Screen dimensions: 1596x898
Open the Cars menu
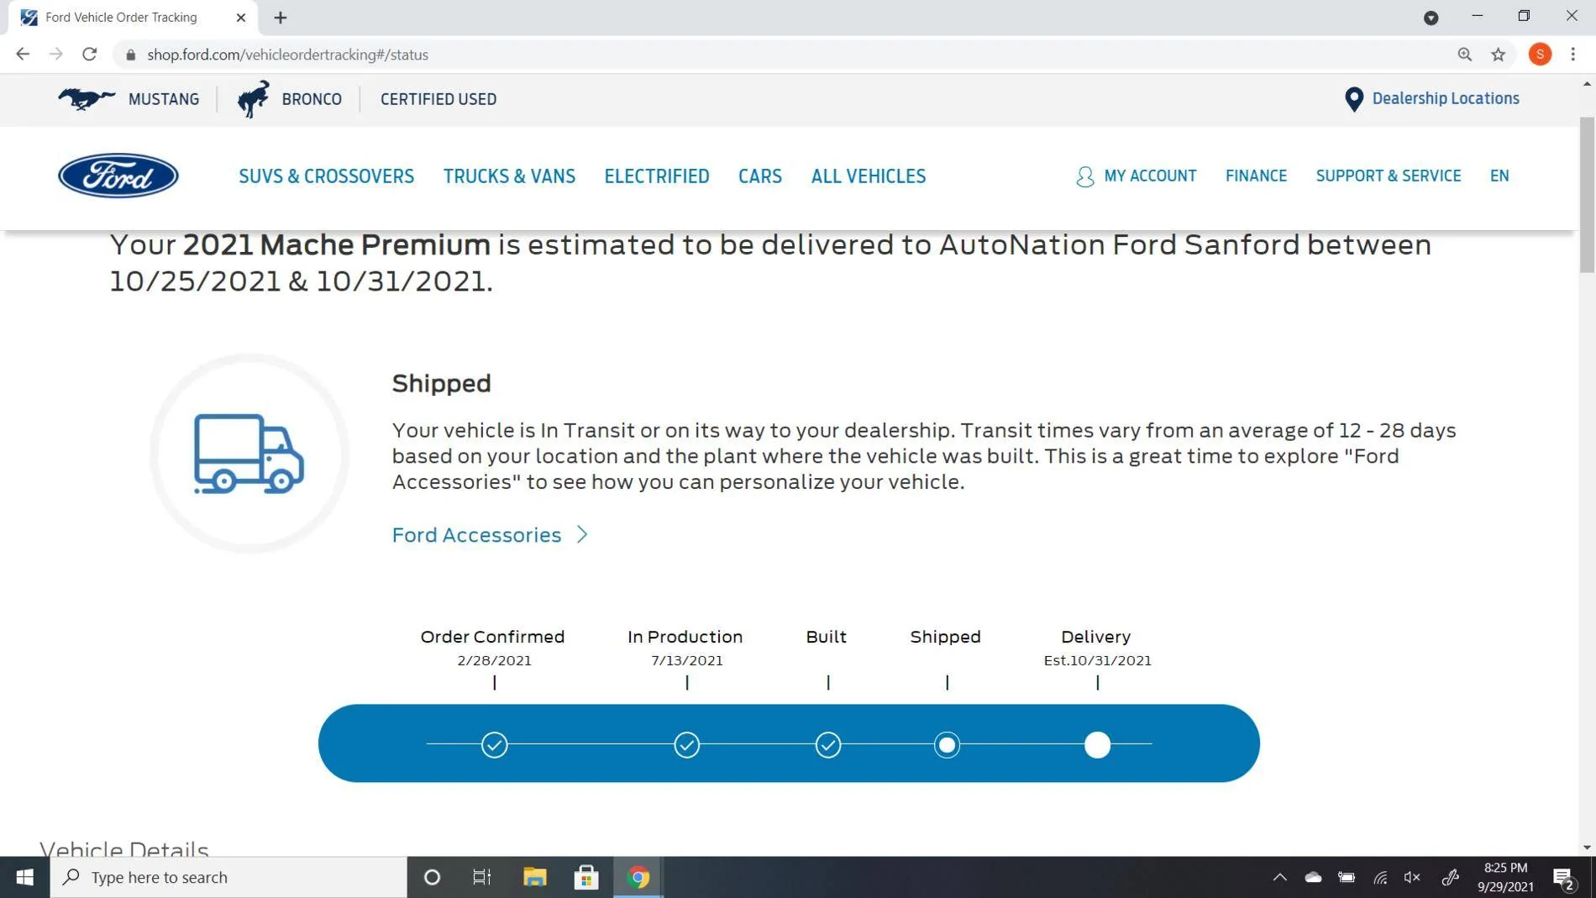click(x=760, y=176)
